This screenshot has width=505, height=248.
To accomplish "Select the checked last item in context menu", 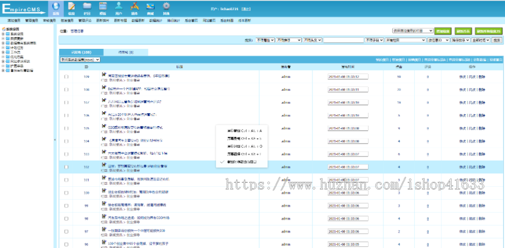I will click(x=245, y=162).
